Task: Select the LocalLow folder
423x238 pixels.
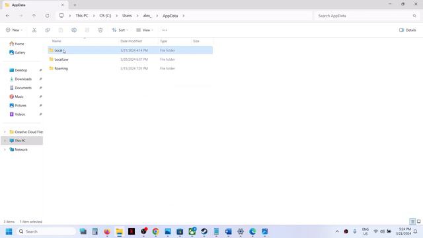Action: click(130, 59)
